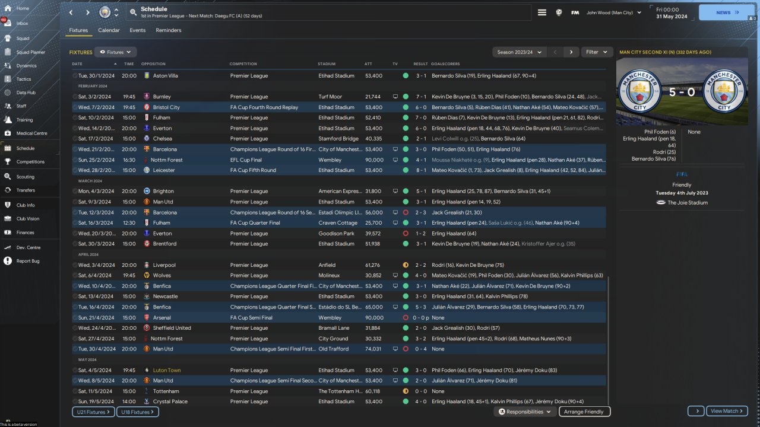This screenshot has height=427, width=760.
Task: Click the FM logo menu
Action: 575,12
